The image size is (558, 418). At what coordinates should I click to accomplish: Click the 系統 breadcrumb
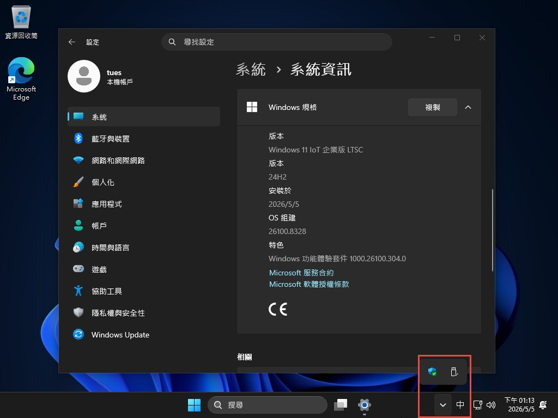coord(251,69)
